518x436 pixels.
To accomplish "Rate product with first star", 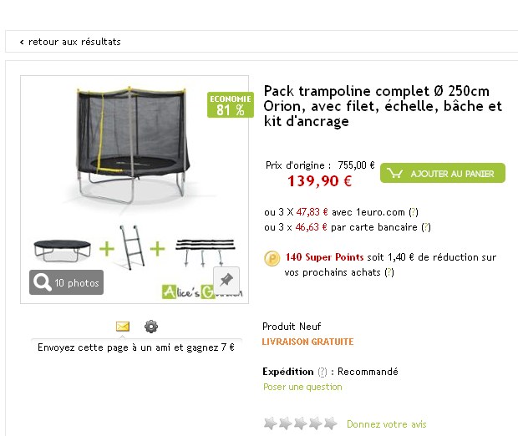I will pos(270,423).
